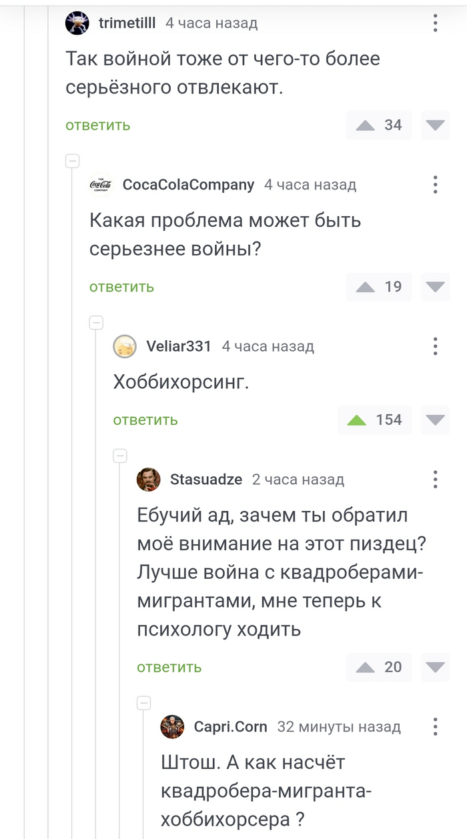Downvote trimetilll's comment
467x839 pixels.
tap(435, 125)
